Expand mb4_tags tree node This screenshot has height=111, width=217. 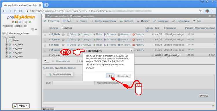coord(6,52)
